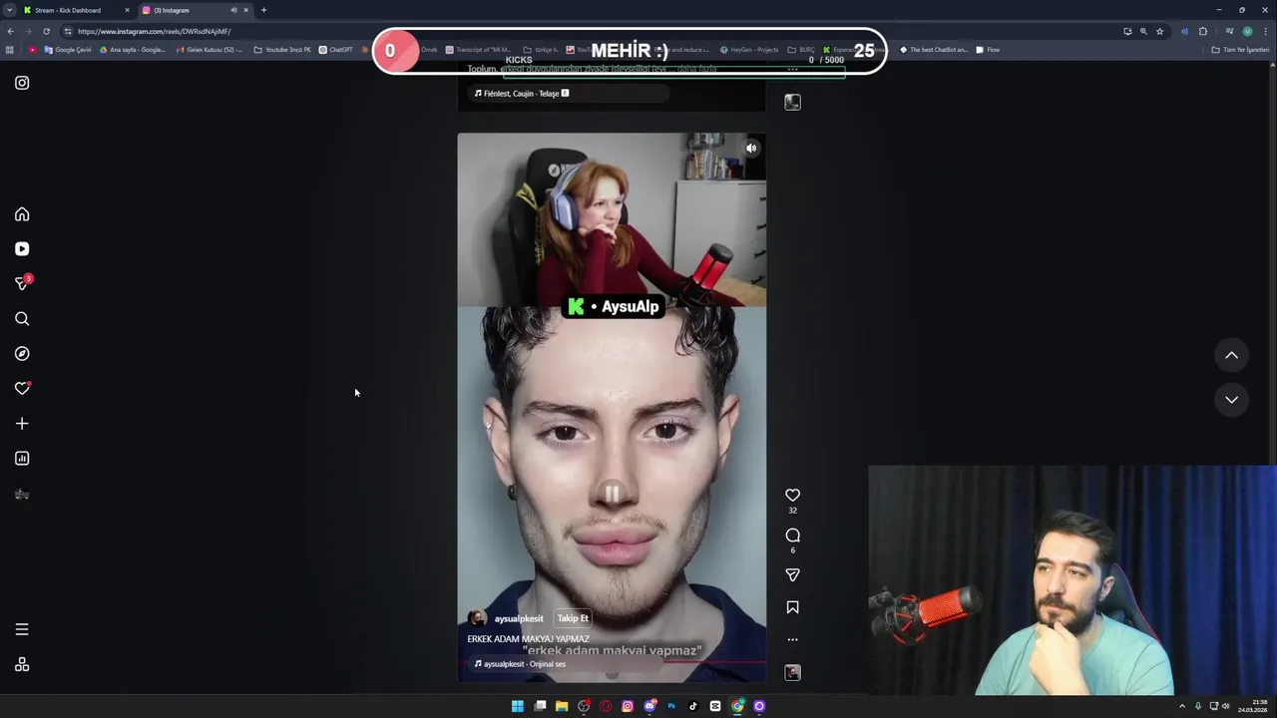Go to the previous reel with the up arrow
Viewport: 1277px width, 718px height.
[x=1231, y=355]
